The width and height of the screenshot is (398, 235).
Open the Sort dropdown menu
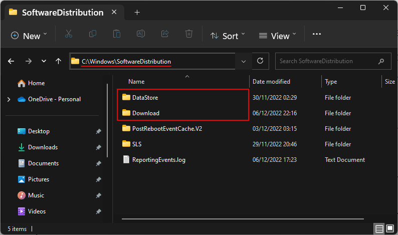click(228, 36)
